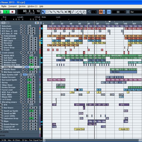This screenshot has height=142, width=142.
Task: Select the Time Warp tool
Action: [70, 12]
